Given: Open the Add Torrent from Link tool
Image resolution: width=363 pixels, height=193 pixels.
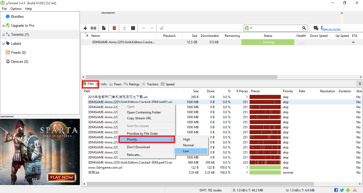Looking at the screenshot, I should [x=93, y=28].
